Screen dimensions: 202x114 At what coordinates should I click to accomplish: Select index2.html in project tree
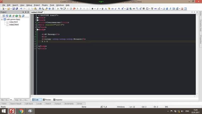[x=14, y=25]
